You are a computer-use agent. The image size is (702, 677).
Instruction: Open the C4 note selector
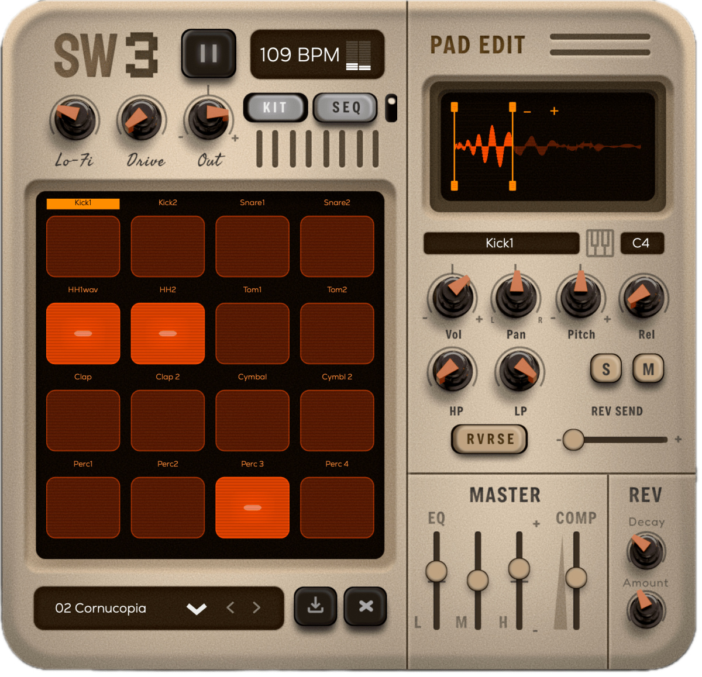[641, 243]
